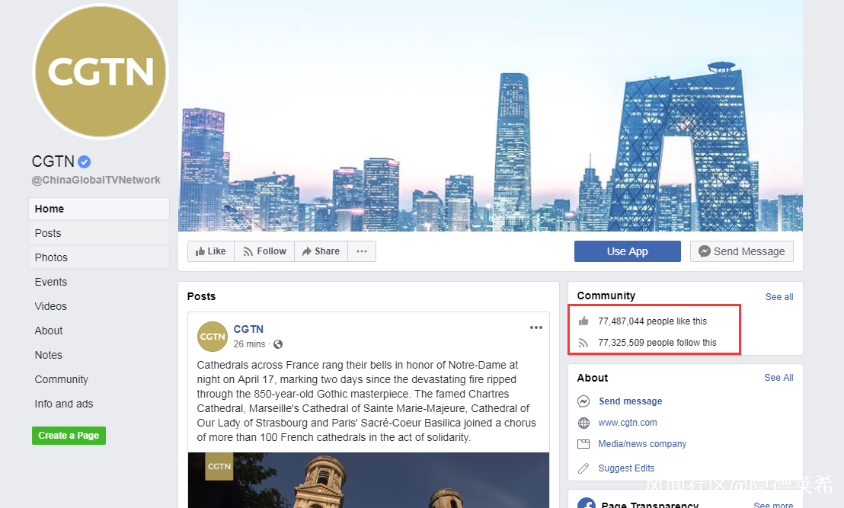Click the blue Use App button

pos(628,251)
